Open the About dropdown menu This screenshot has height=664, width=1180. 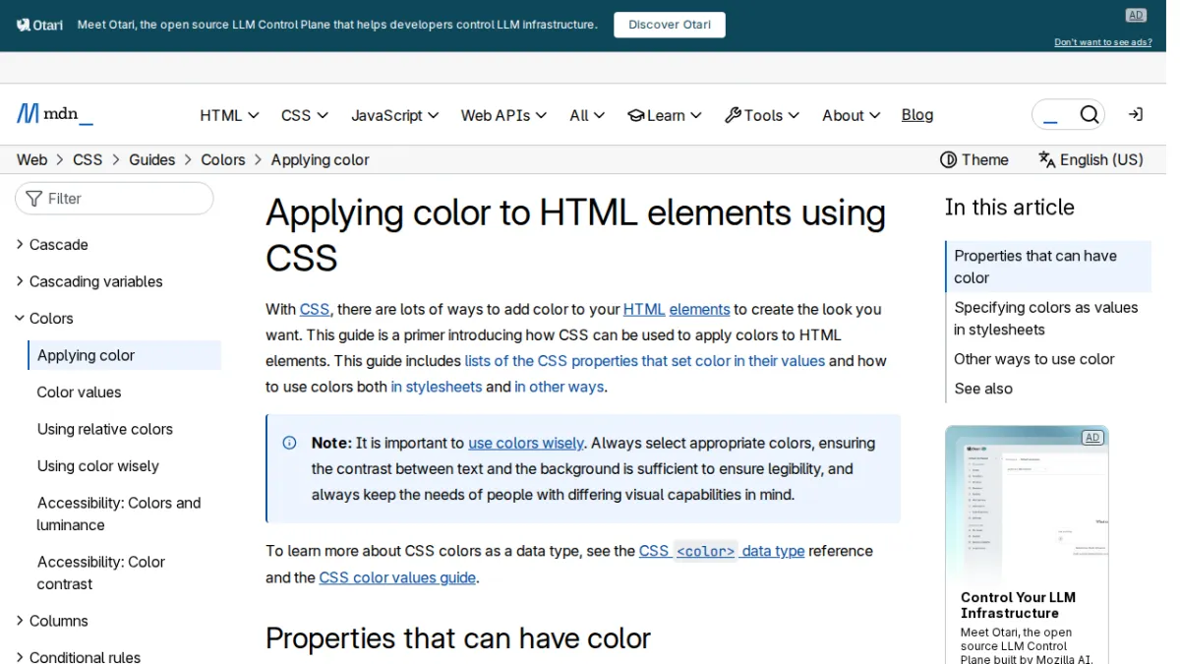point(852,115)
